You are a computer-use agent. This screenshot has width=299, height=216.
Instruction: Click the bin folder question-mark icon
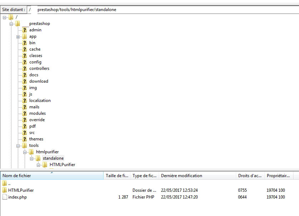pyautogui.click(x=24, y=43)
